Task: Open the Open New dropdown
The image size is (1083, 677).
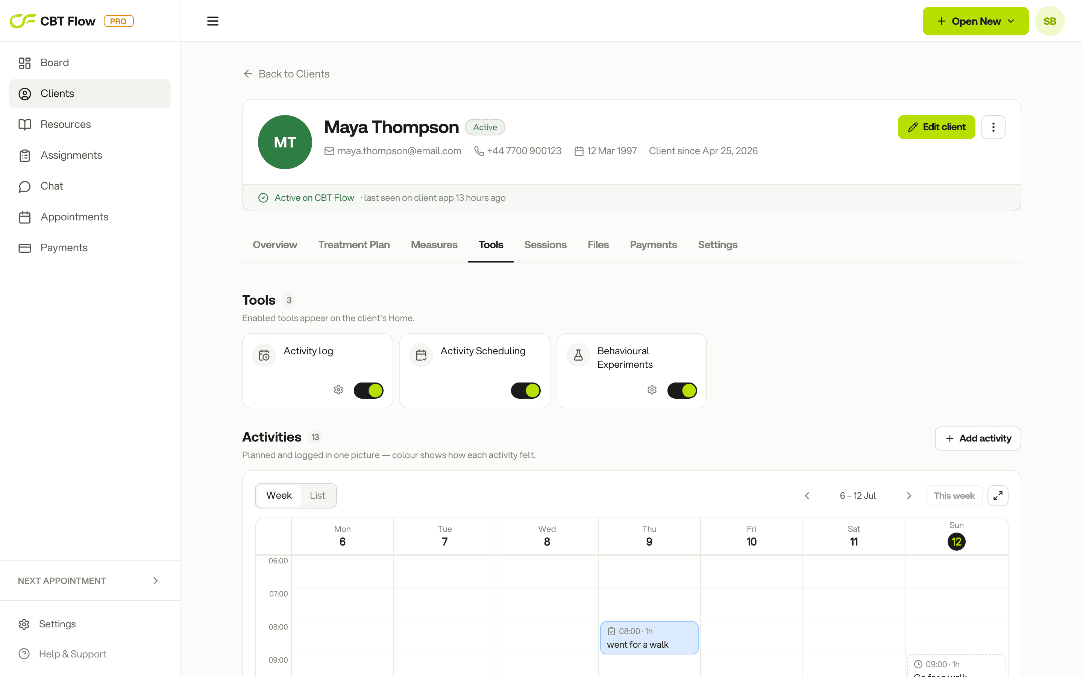Action: (x=975, y=21)
